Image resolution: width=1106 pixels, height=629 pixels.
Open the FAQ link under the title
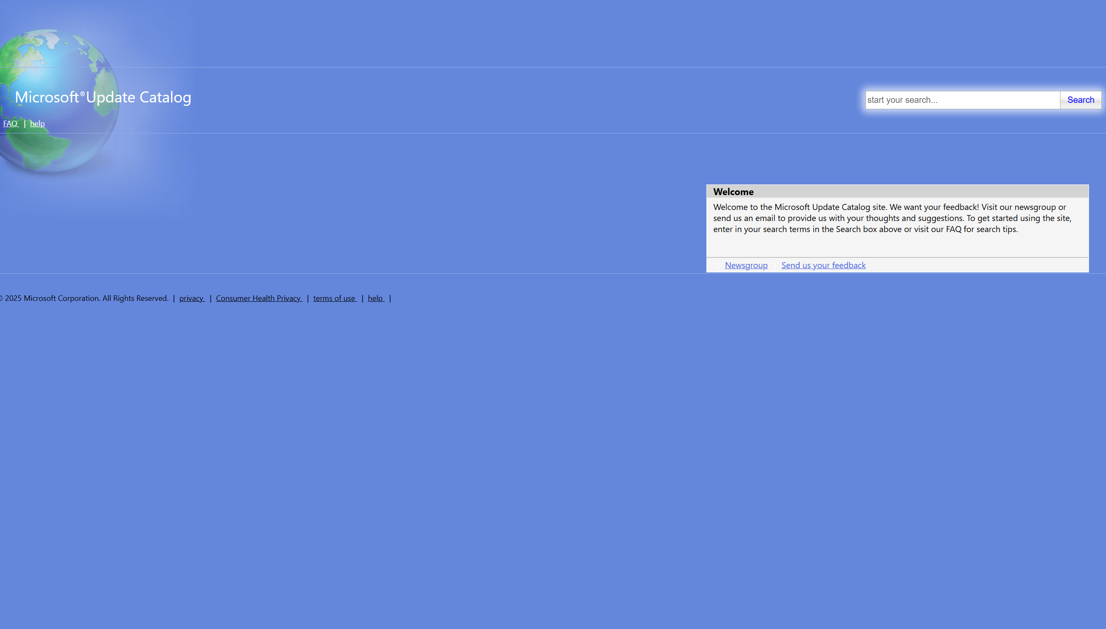[x=10, y=124]
